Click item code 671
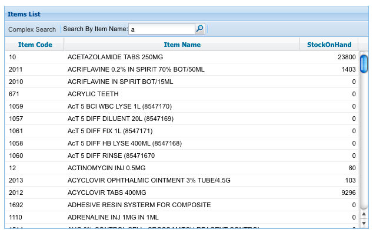Viewport: 373px width, 233px height. [x=14, y=94]
